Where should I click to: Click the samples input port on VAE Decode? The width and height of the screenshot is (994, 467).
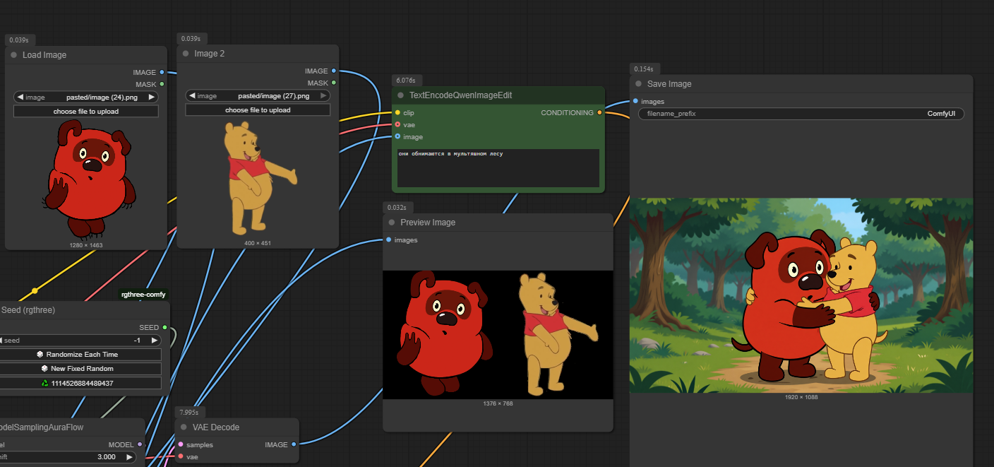pyautogui.click(x=181, y=444)
